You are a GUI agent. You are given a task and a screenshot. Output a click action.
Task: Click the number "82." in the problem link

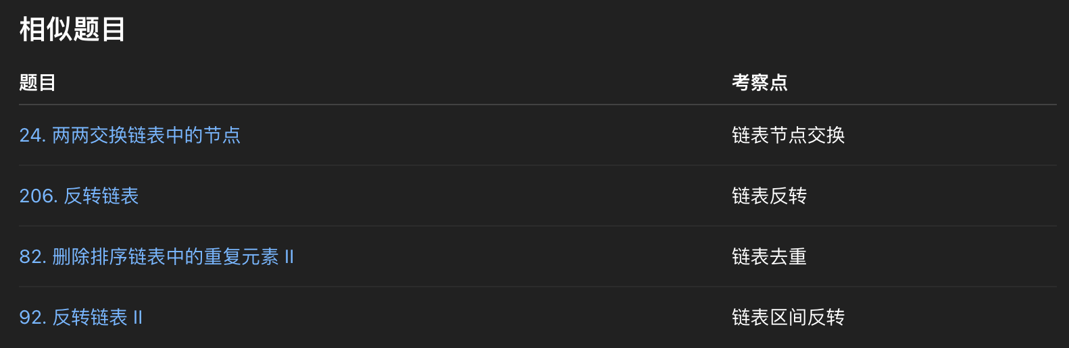tap(32, 257)
